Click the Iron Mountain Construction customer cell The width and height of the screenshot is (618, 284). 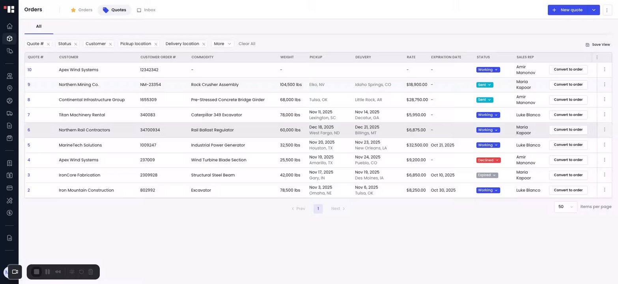click(86, 190)
